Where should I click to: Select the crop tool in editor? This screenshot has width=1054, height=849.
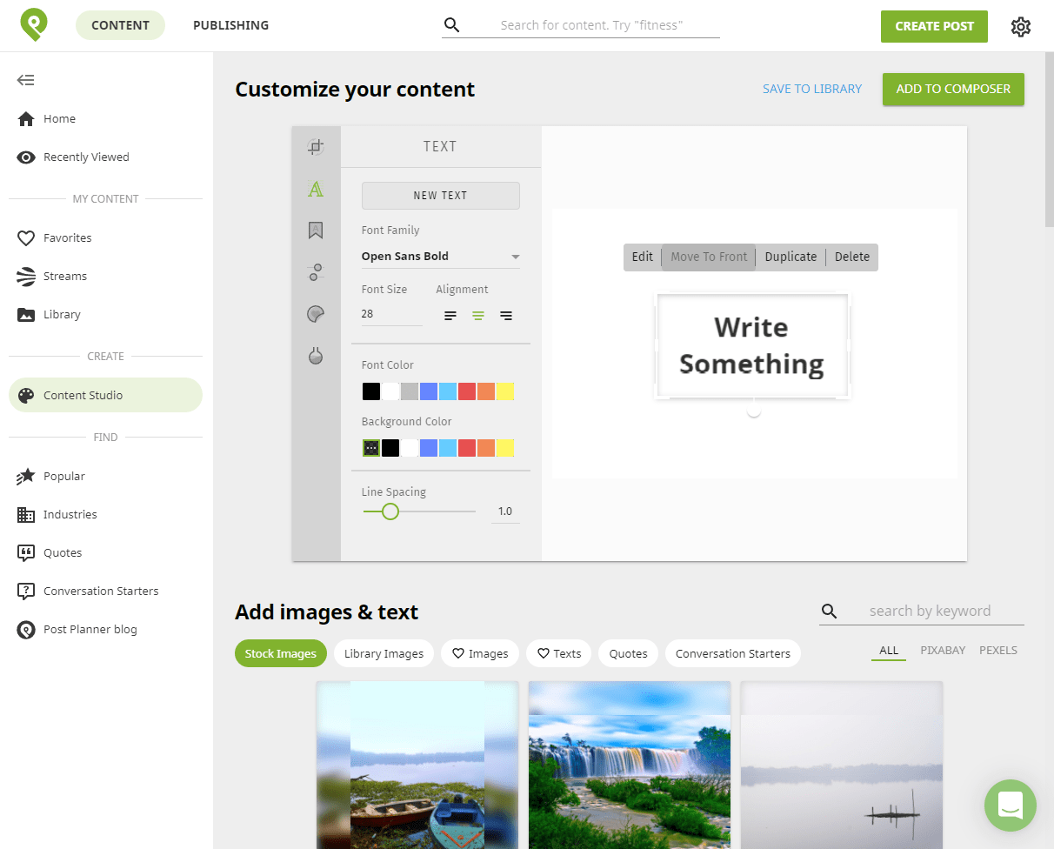tap(316, 147)
